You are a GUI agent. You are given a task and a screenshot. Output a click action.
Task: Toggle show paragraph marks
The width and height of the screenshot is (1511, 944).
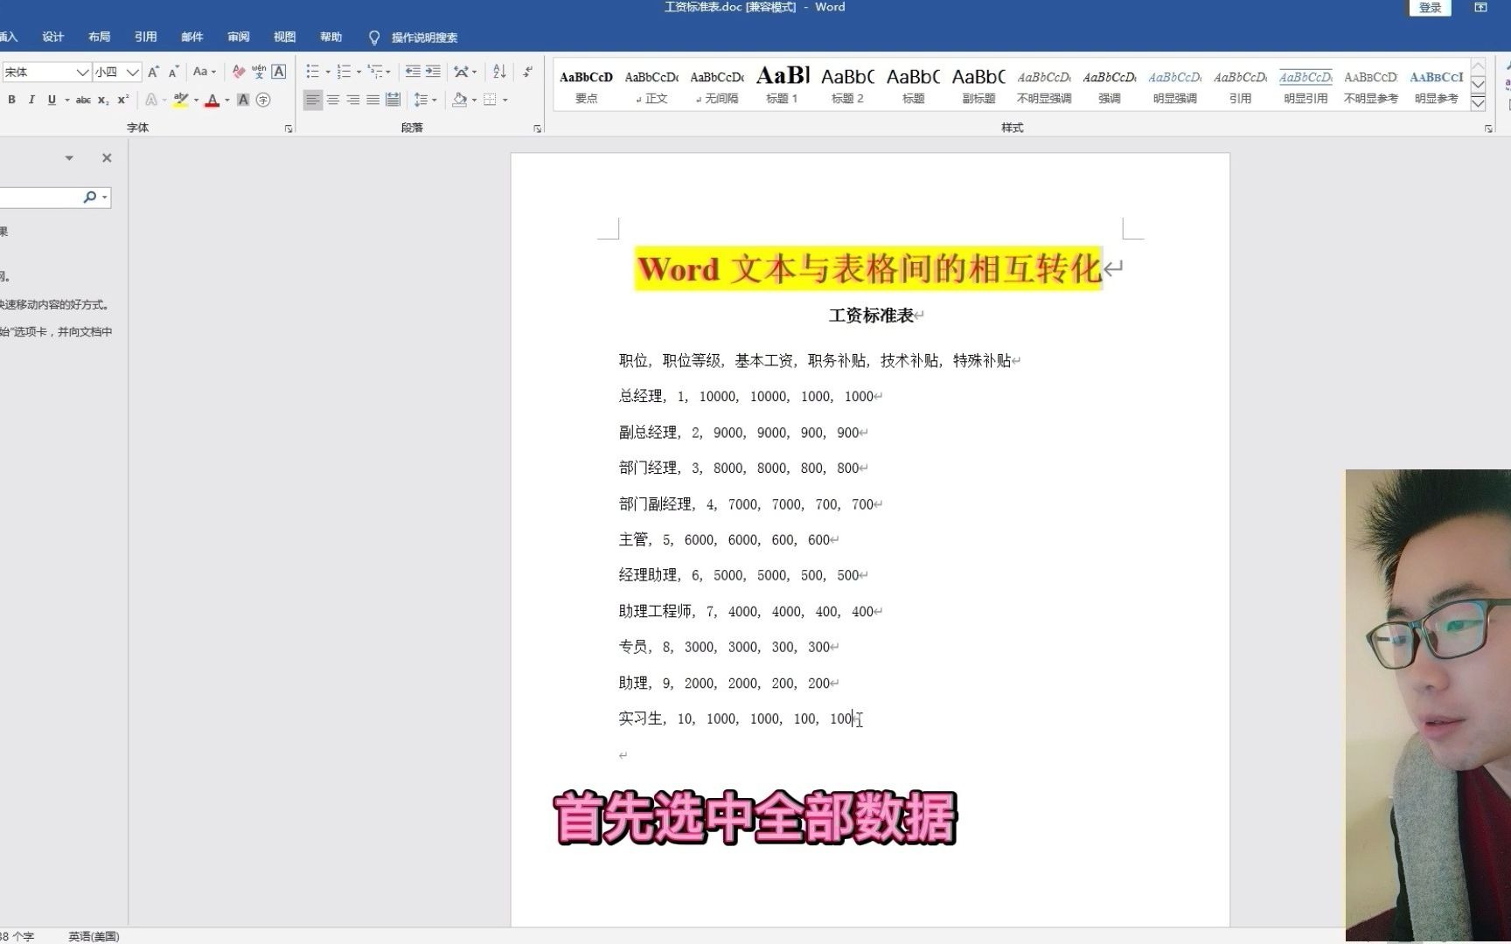(527, 72)
